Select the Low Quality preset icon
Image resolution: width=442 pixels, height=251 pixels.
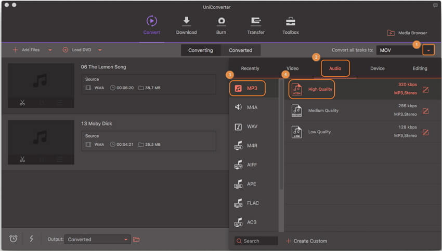coord(296,132)
